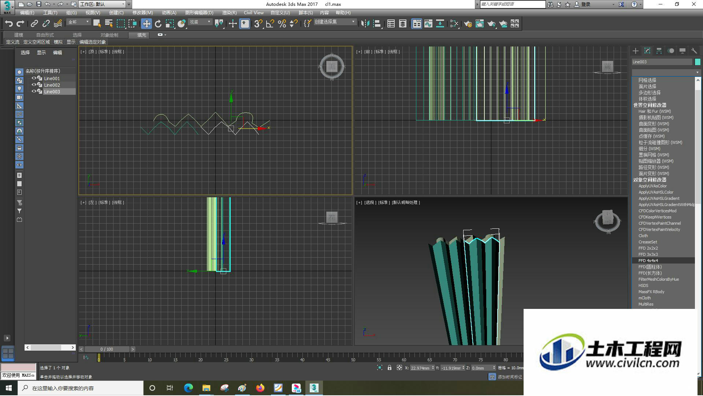The width and height of the screenshot is (703, 396).
Task: Open the Layer Explorer icon
Action: pyautogui.click(x=403, y=24)
